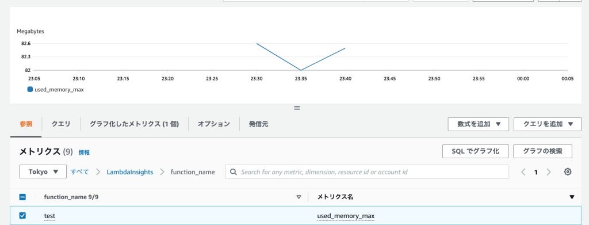589x225 pixels.
Task: Uncheck the test function row checkbox
Action: [x=22, y=216]
